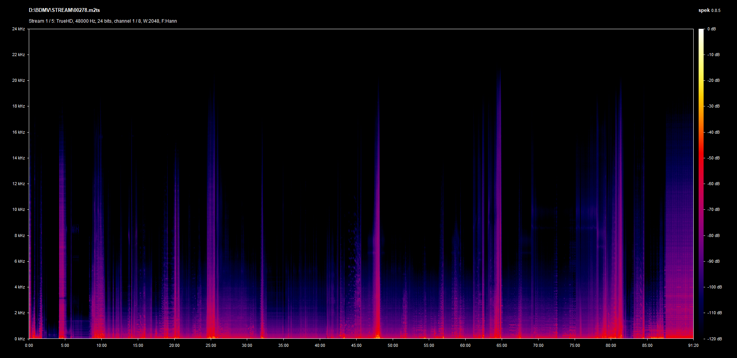The height and width of the screenshot is (358, 737).
Task: Click the 0:00 time axis marker
Action: pos(29,345)
